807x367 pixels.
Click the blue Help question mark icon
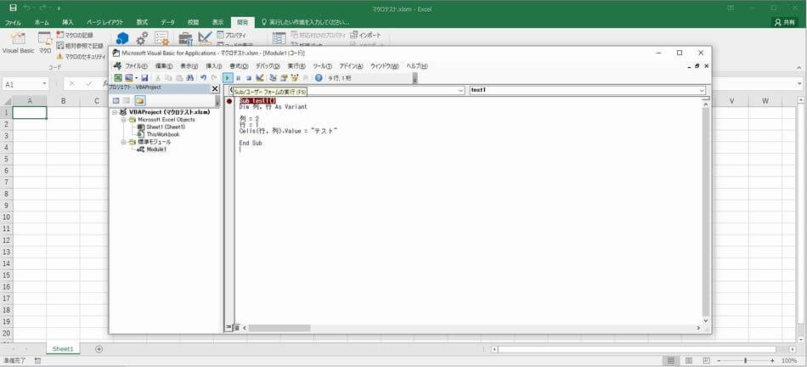319,77
